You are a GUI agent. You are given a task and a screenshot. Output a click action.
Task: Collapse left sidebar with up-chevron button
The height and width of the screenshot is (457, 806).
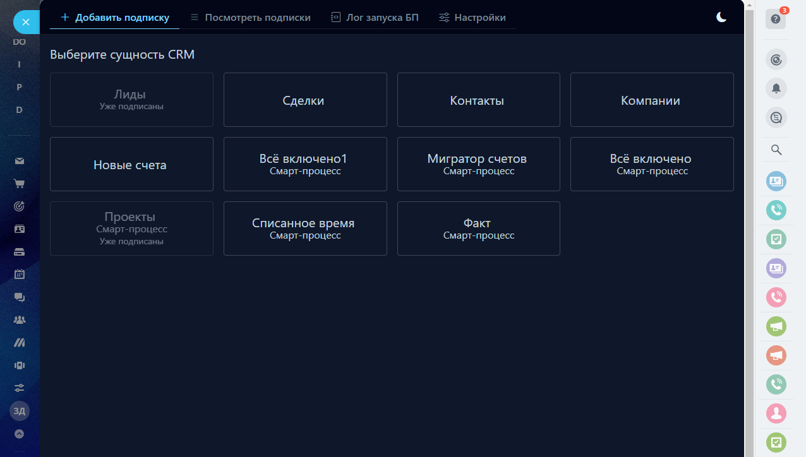(20, 434)
